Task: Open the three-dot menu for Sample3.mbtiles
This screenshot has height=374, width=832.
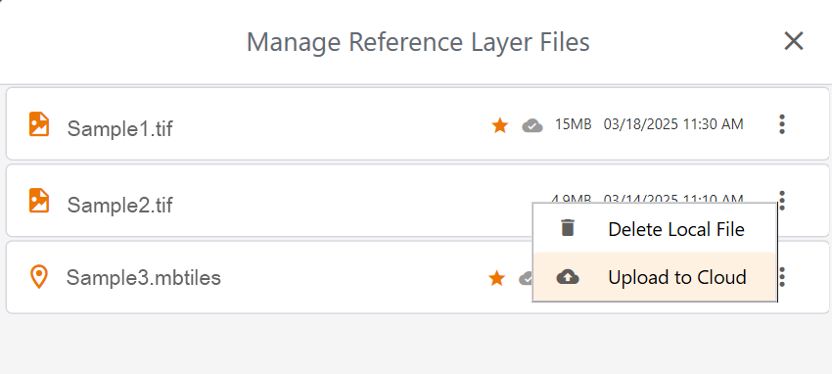Action: [x=783, y=277]
